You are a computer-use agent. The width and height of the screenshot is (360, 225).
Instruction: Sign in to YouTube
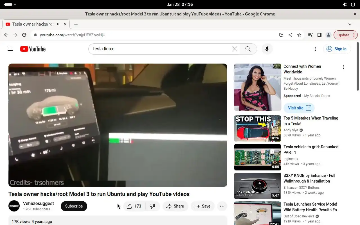tap(337, 49)
